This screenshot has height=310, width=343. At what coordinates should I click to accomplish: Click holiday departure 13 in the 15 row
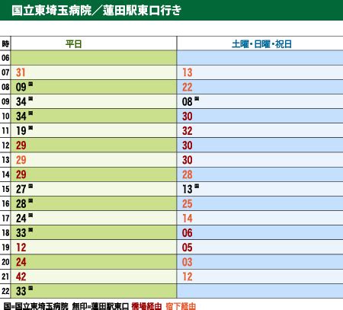coord(188,189)
